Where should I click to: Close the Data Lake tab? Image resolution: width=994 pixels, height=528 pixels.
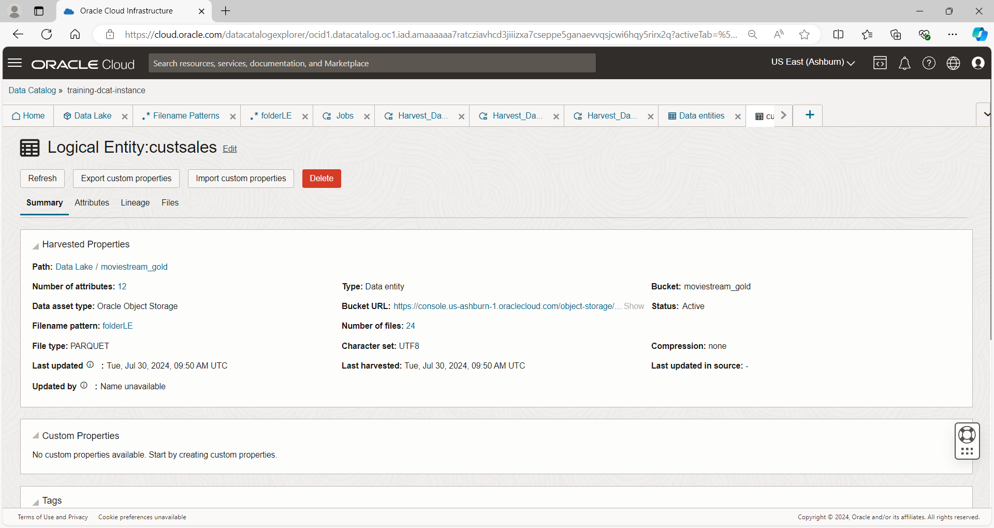(125, 116)
